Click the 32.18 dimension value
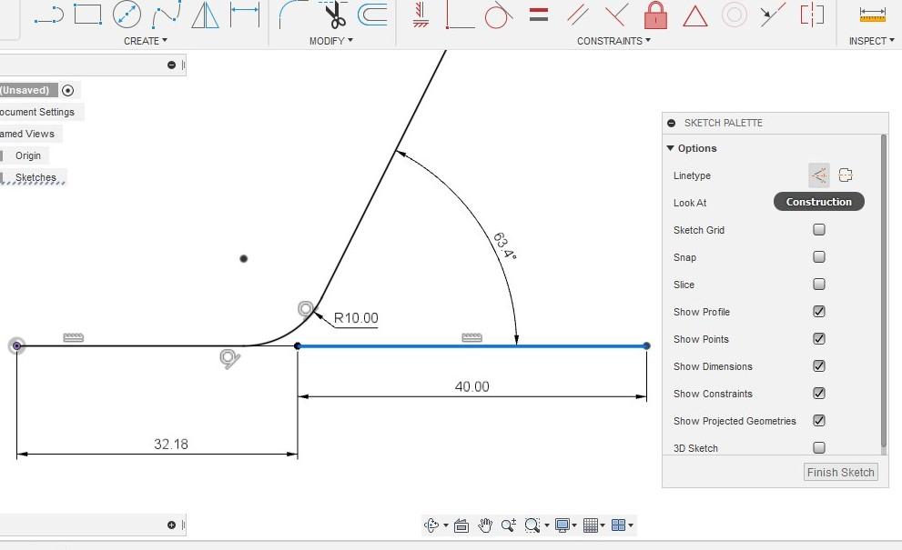Screen dimensions: 902x550 coord(171,444)
